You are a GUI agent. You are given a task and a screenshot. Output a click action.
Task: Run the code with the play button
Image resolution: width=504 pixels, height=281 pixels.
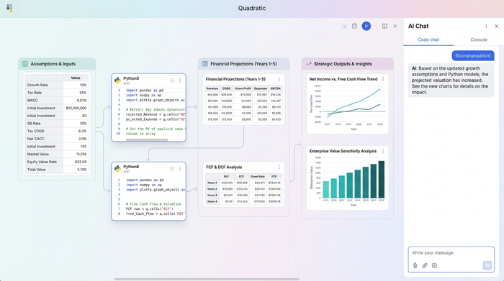[366, 26]
